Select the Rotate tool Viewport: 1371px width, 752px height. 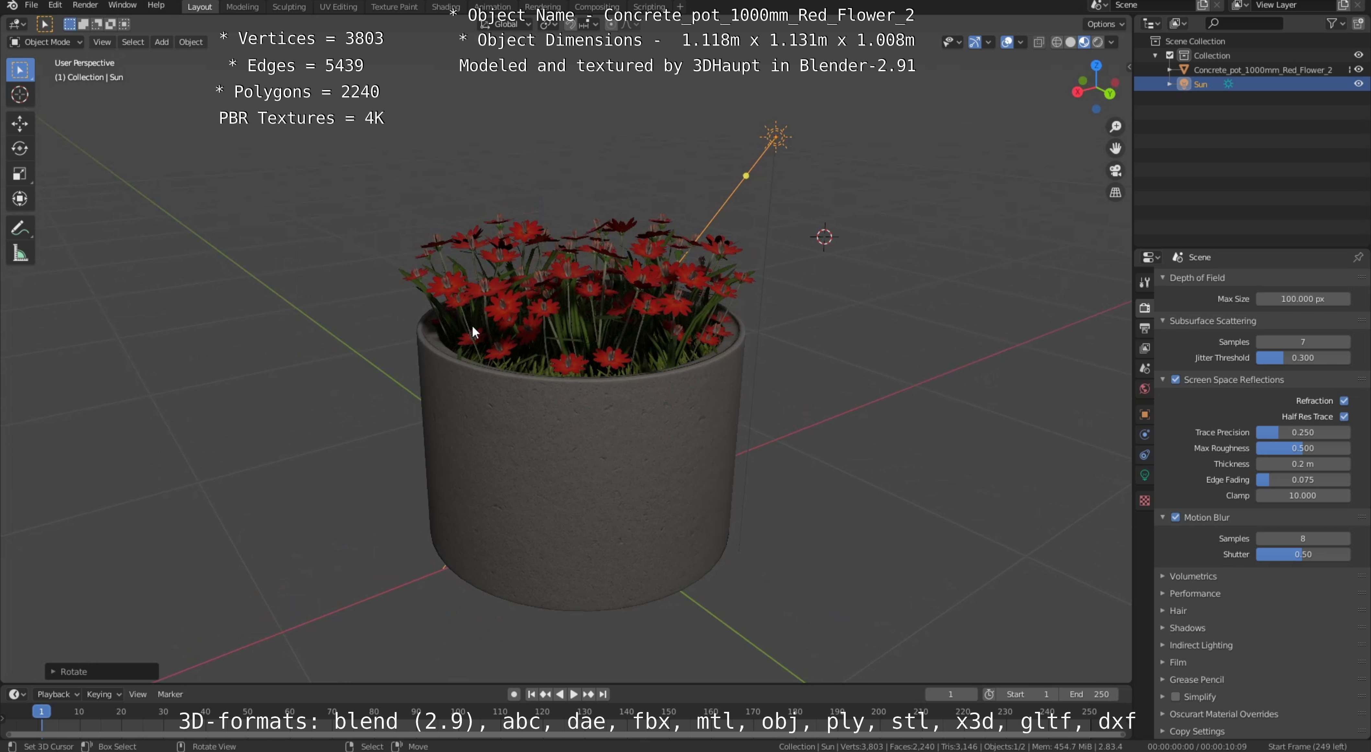[20, 149]
